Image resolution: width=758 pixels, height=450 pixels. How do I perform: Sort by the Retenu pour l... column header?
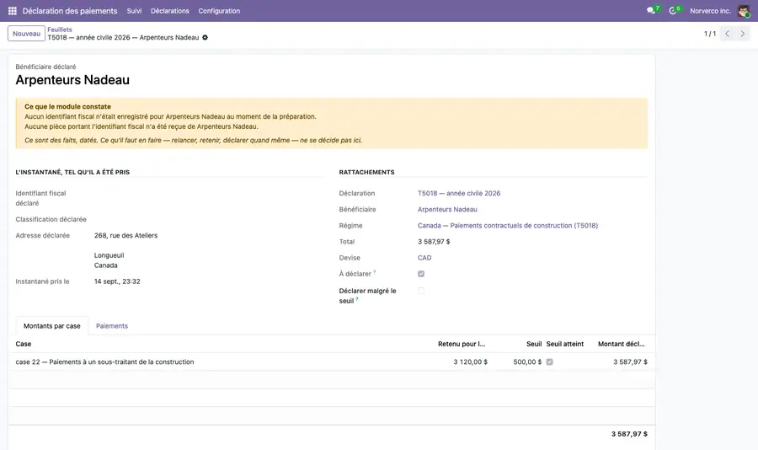click(x=462, y=344)
